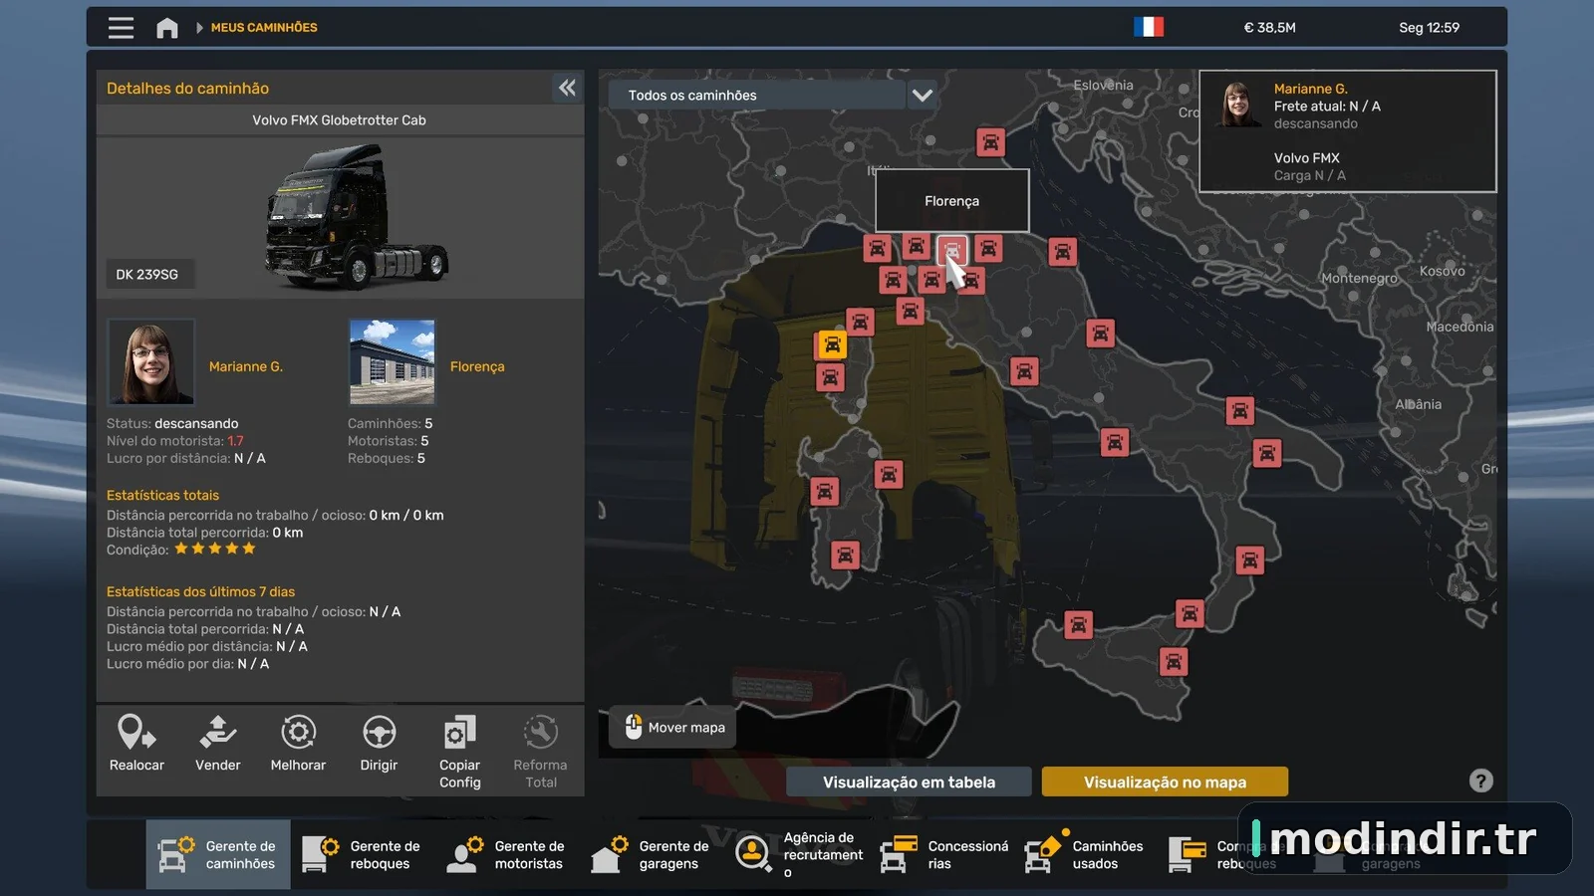
Task: Open Gerente de reboques tab
Action: point(363,854)
